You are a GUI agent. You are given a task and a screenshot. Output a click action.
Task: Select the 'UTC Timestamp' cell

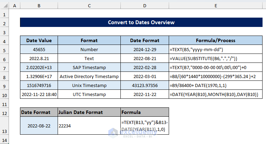89,94
